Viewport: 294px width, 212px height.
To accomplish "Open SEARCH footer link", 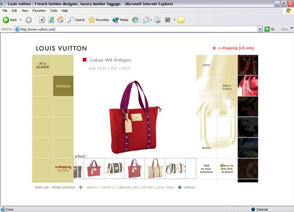I will (x=91, y=187).
